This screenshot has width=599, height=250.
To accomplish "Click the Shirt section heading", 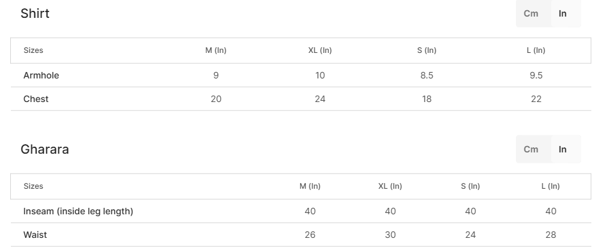I will point(34,13).
